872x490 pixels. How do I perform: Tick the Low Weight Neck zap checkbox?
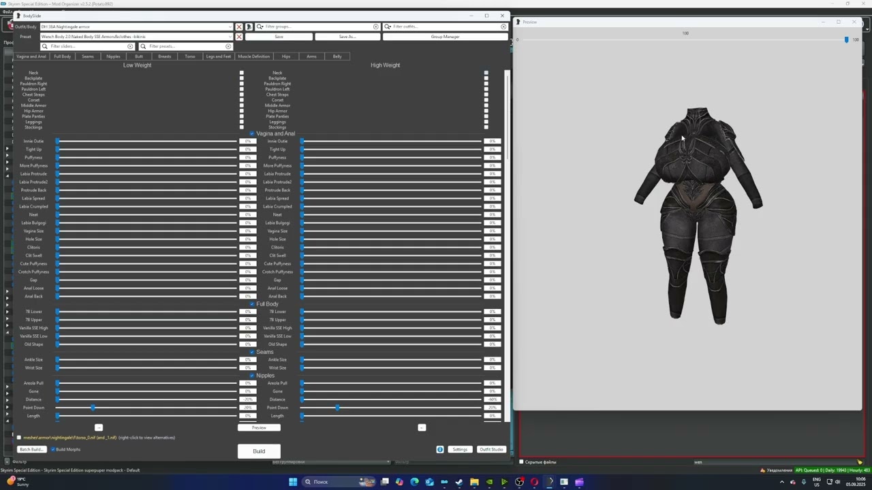tap(241, 73)
